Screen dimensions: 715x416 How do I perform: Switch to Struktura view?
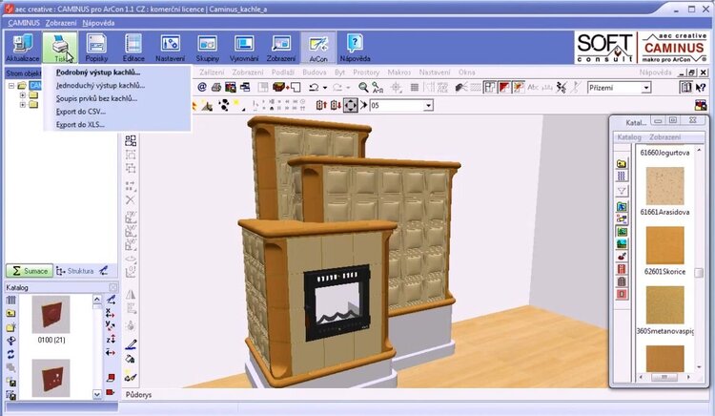(75, 271)
